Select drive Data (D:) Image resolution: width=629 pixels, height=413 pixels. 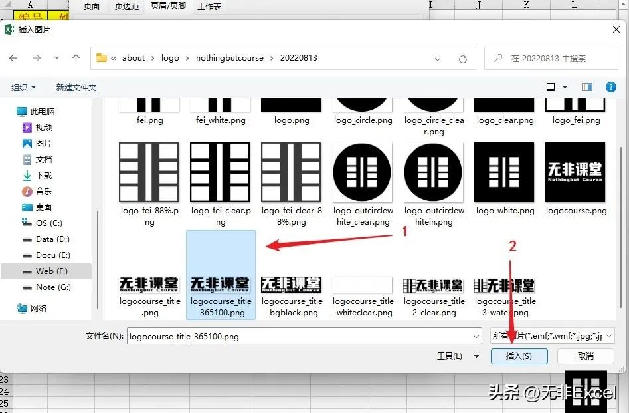pyautogui.click(x=46, y=239)
